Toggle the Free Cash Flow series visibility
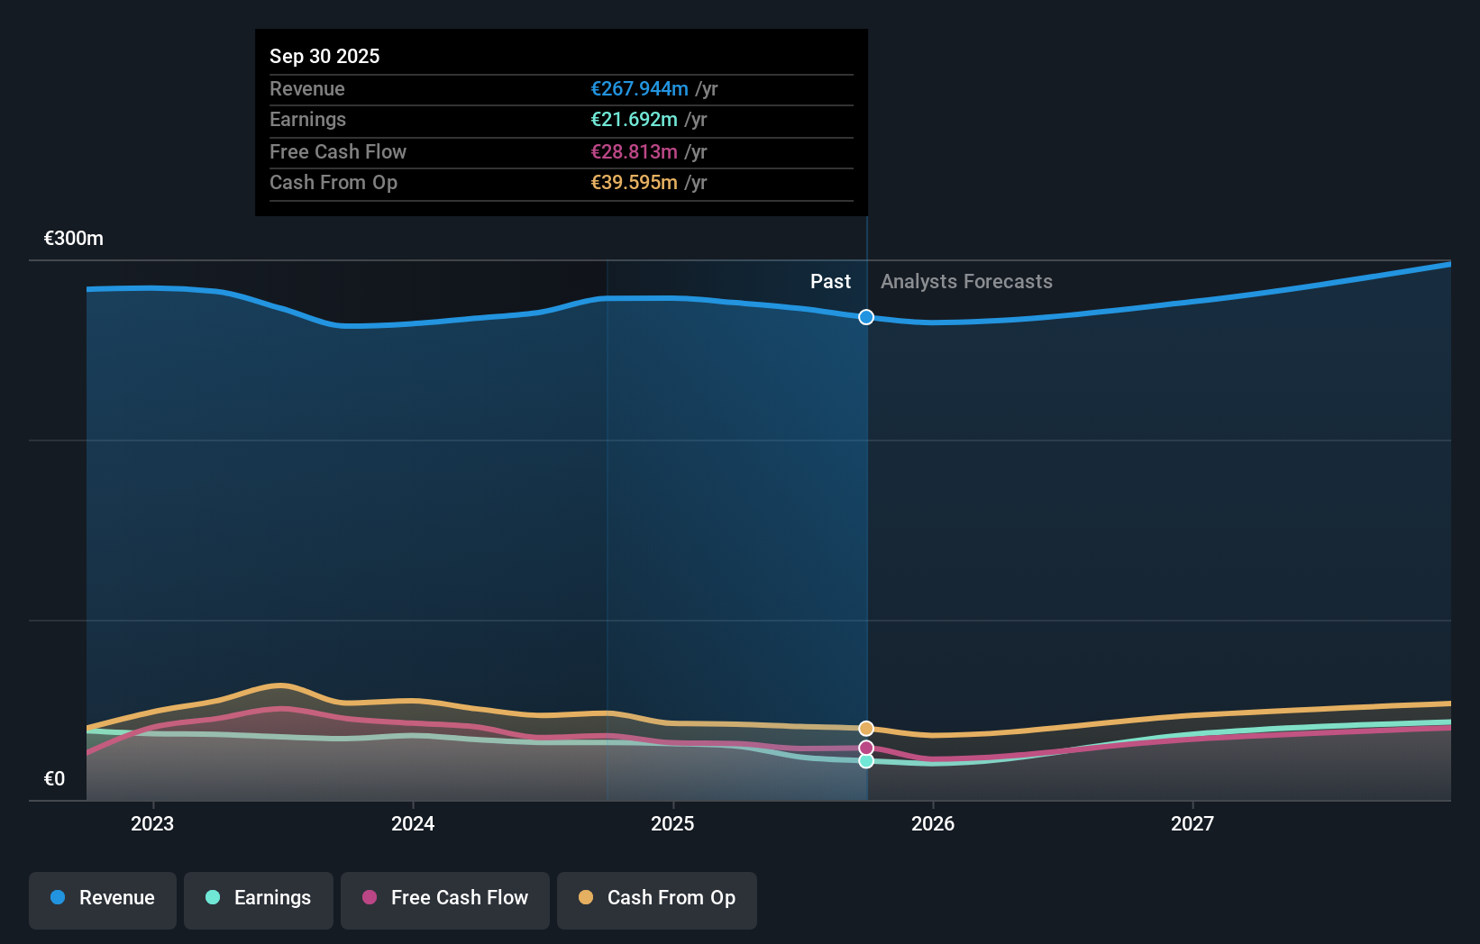 pyautogui.click(x=444, y=898)
